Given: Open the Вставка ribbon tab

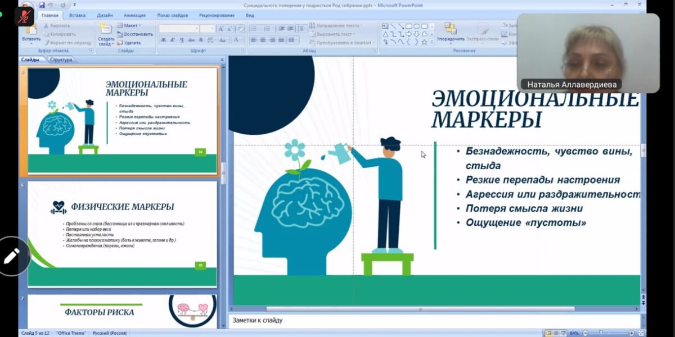Looking at the screenshot, I should coord(77,15).
